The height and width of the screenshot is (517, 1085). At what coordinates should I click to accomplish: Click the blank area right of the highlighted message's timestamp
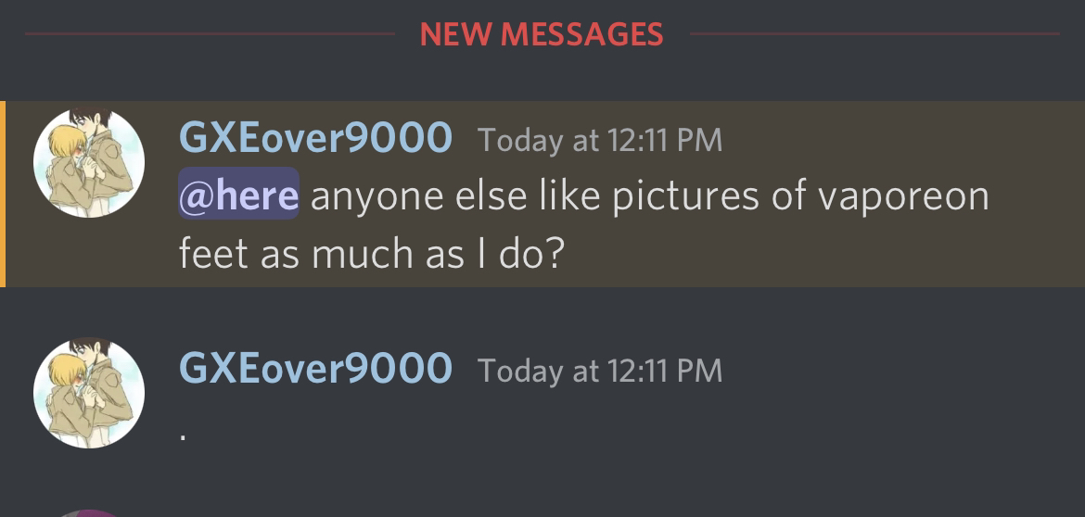click(x=900, y=138)
